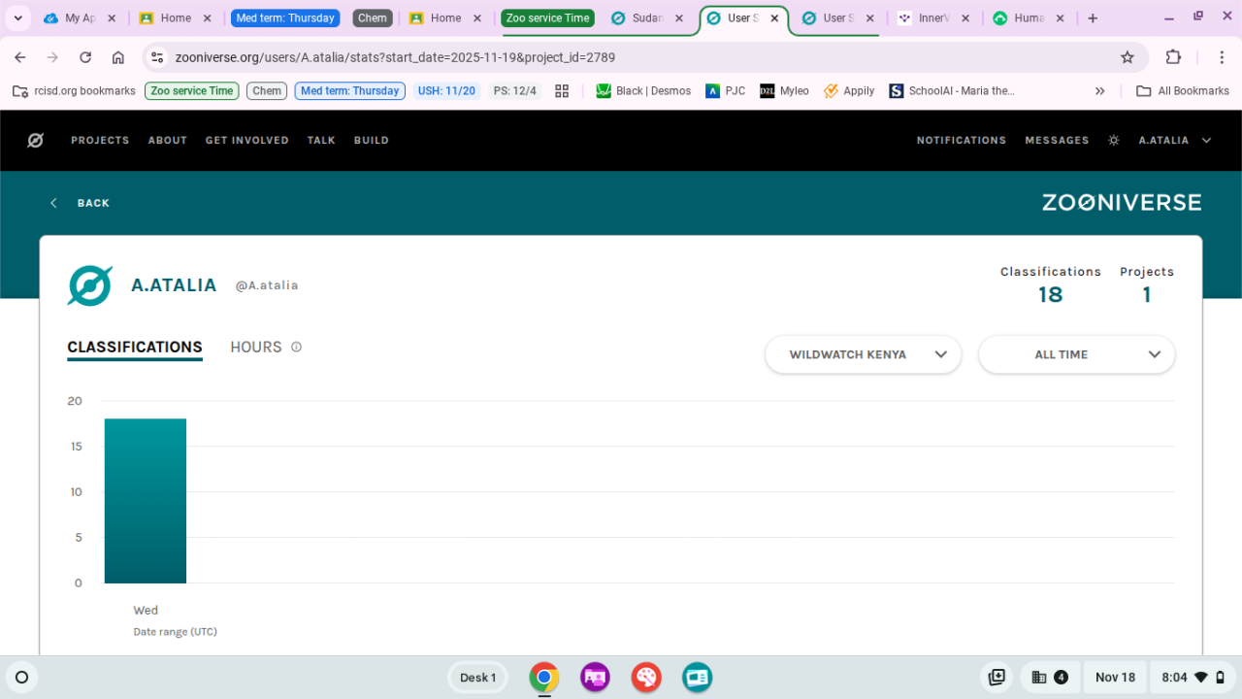This screenshot has width=1242, height=699.
Task: Bookmark this page with the star icon
Action: pos(1128,57)
